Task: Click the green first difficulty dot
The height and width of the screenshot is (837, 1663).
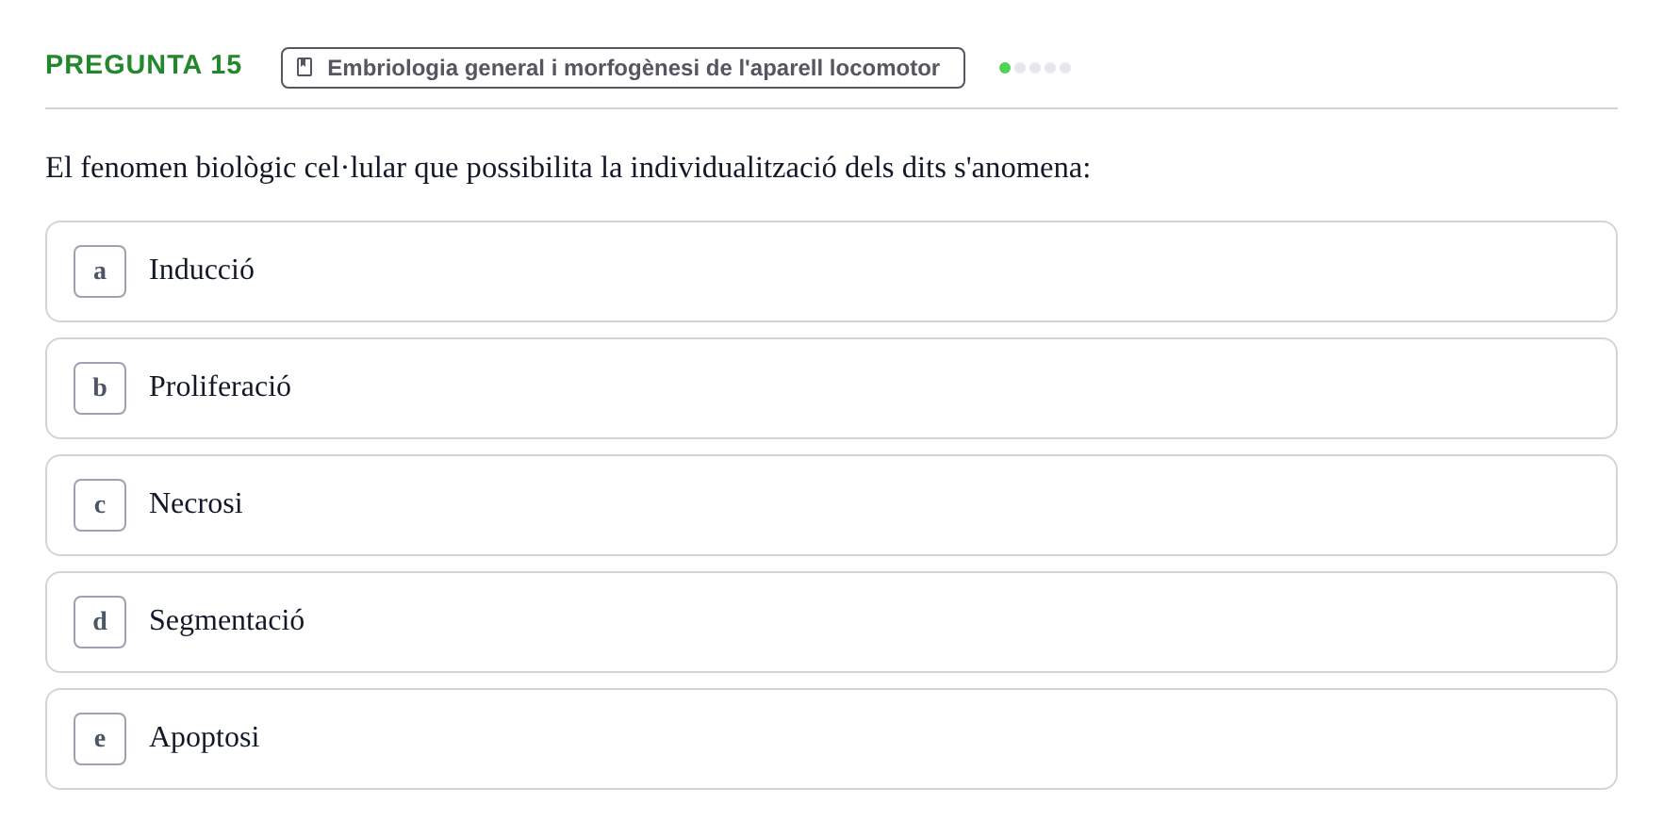Action: tap(1005, 68)
